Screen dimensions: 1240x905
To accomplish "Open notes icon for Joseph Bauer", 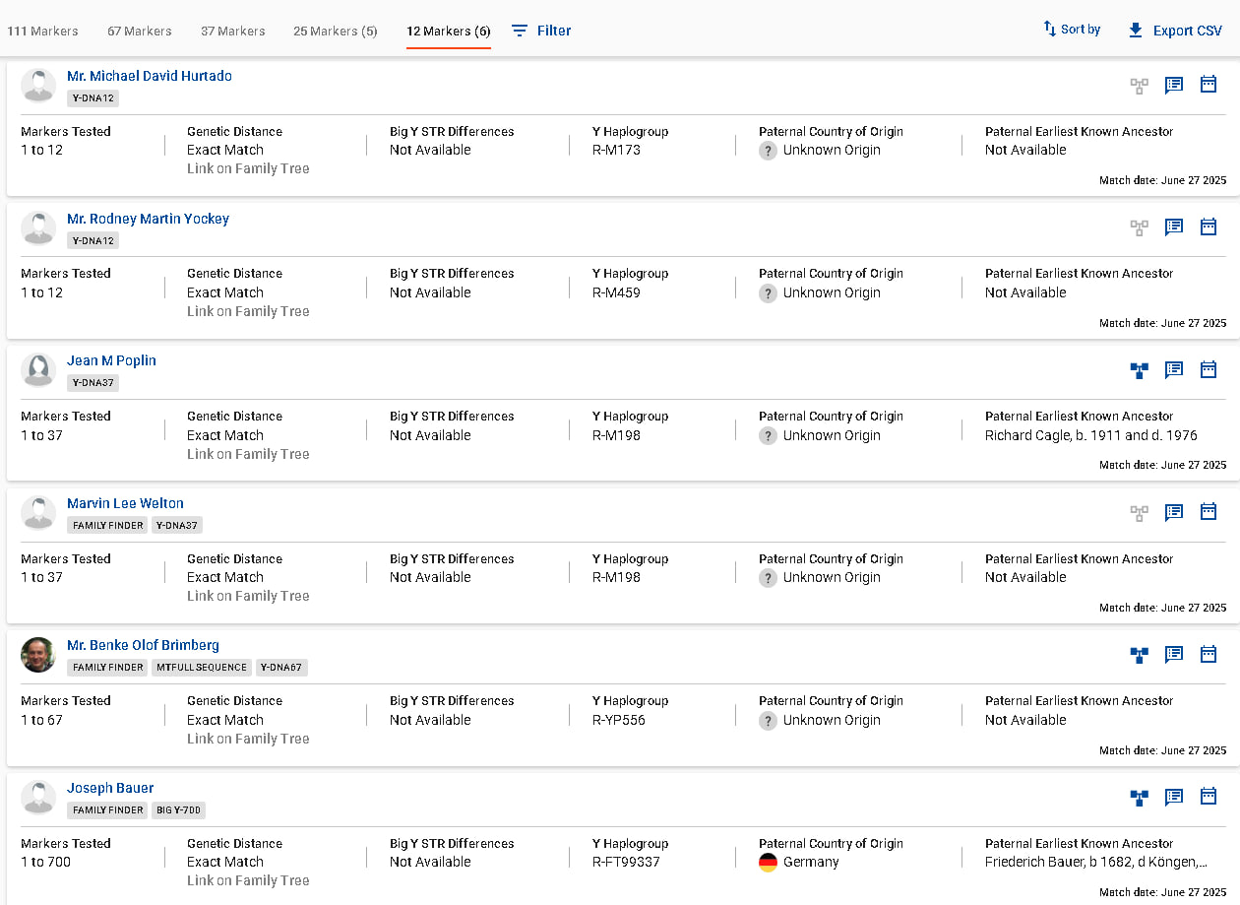I will (1174, 798).
